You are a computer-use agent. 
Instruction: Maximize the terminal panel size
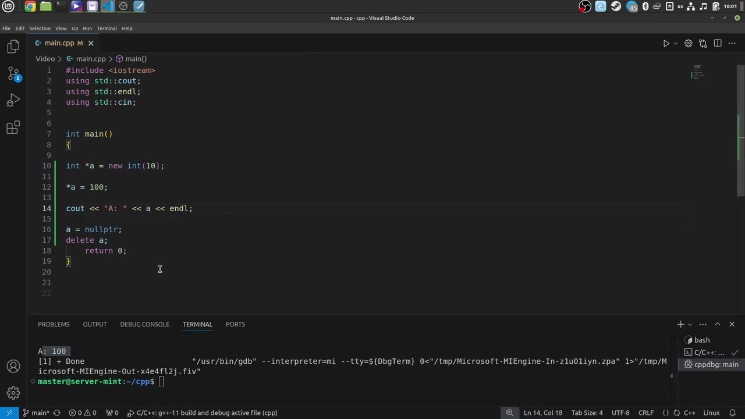click(717, 324)
